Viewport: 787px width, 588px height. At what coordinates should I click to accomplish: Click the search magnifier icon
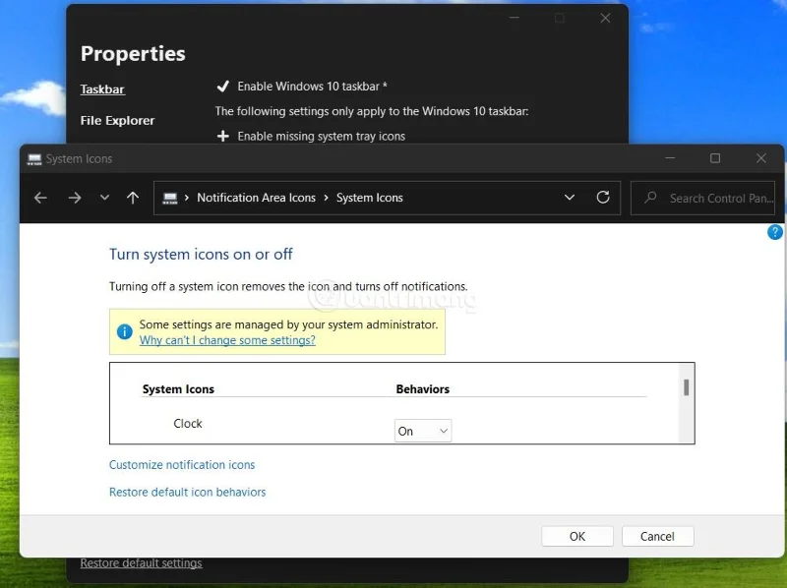pos(650,198)
